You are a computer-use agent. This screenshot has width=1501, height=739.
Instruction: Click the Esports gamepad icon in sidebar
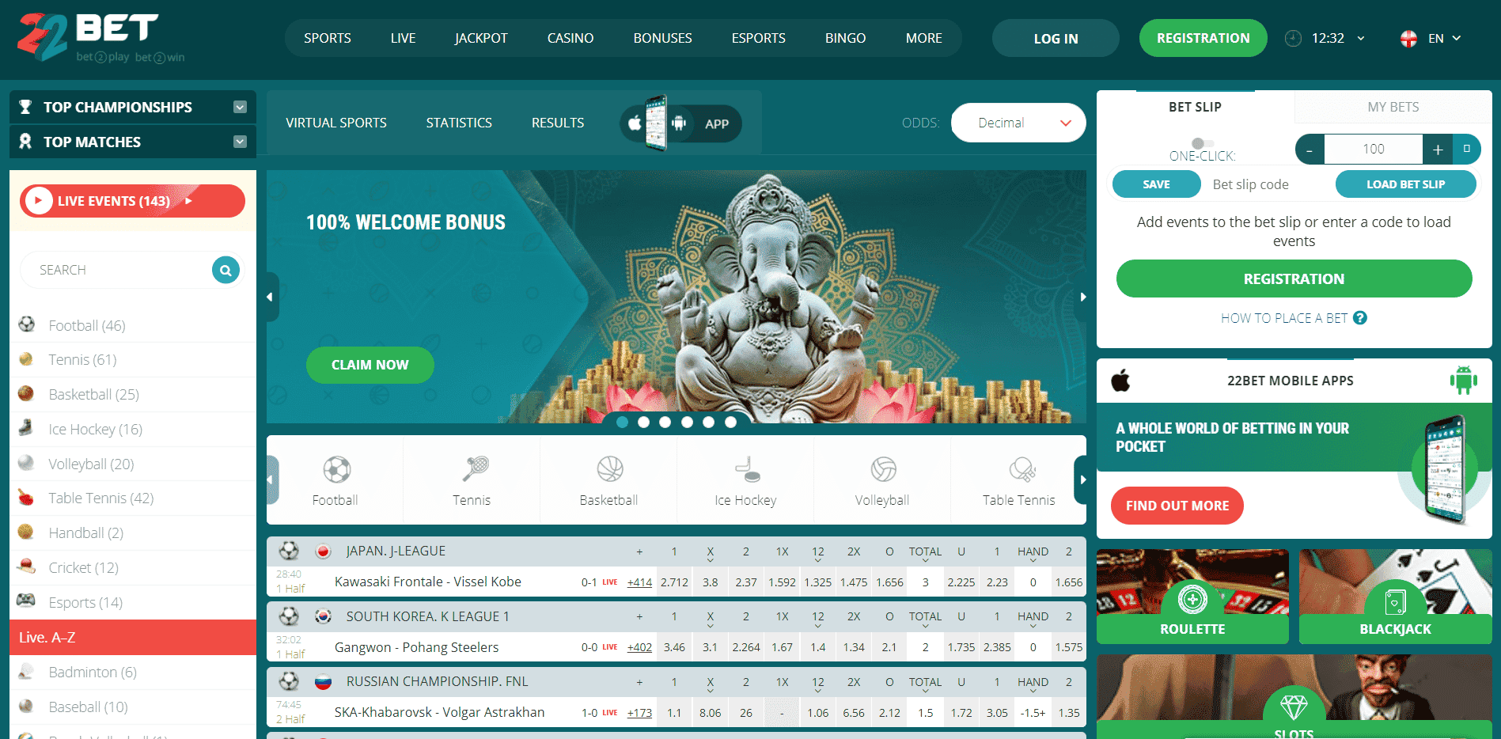coord(26,601)
